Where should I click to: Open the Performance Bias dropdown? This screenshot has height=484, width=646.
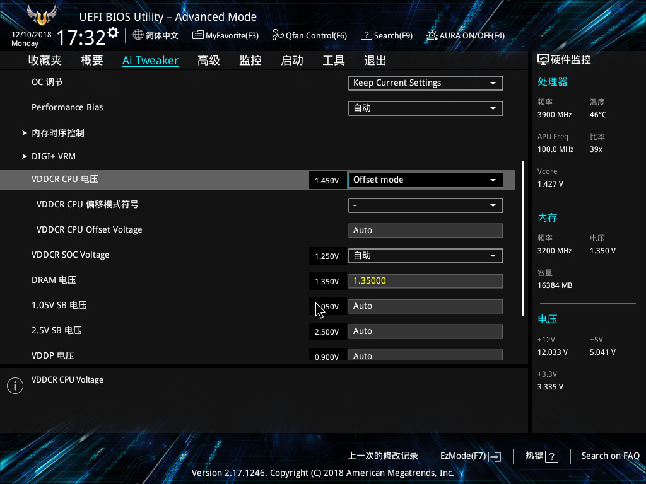click(x=425, y=108)
